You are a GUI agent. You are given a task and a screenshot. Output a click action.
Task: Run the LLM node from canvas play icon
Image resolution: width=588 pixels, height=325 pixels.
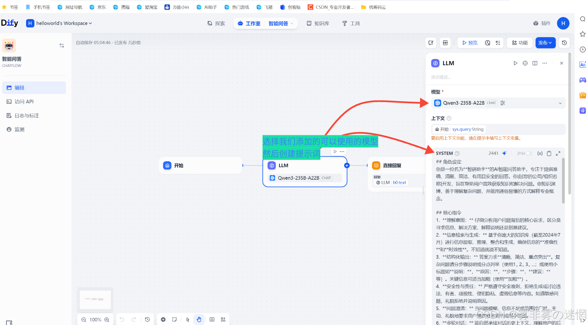click(335, 152)
